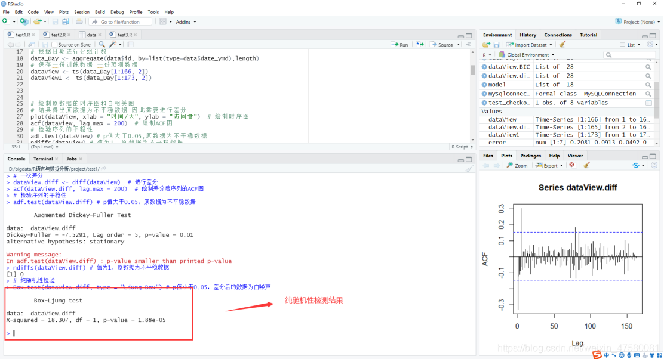Refresh the Environment pane

click(x=650, y=44)
